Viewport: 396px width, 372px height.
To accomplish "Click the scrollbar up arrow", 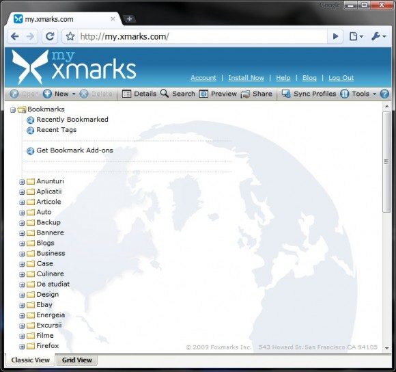I will (387, 107).
